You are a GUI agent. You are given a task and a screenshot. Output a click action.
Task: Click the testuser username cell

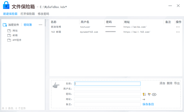point(85,27)
